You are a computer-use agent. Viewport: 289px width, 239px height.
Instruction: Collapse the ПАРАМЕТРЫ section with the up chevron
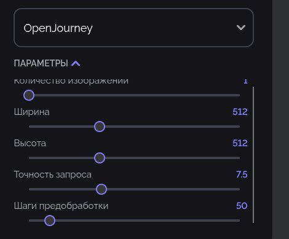76,63
